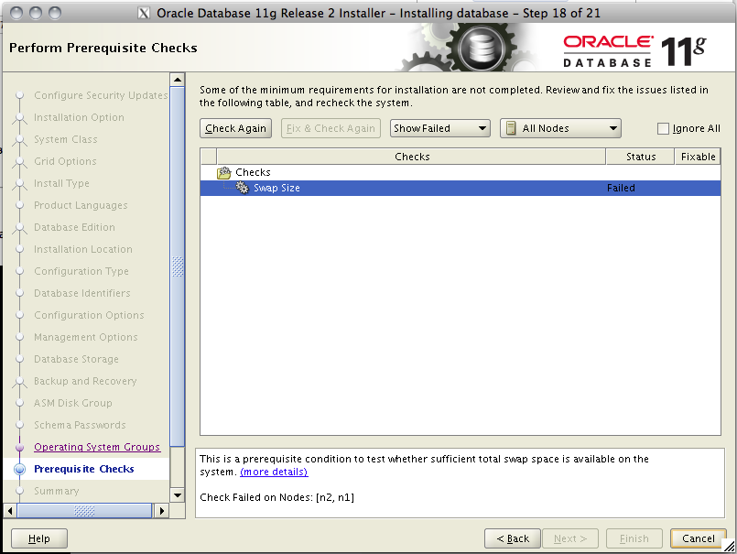Enable the Ignore All checkbox
The width and height of the screenshot is (737, 554).
665,128
